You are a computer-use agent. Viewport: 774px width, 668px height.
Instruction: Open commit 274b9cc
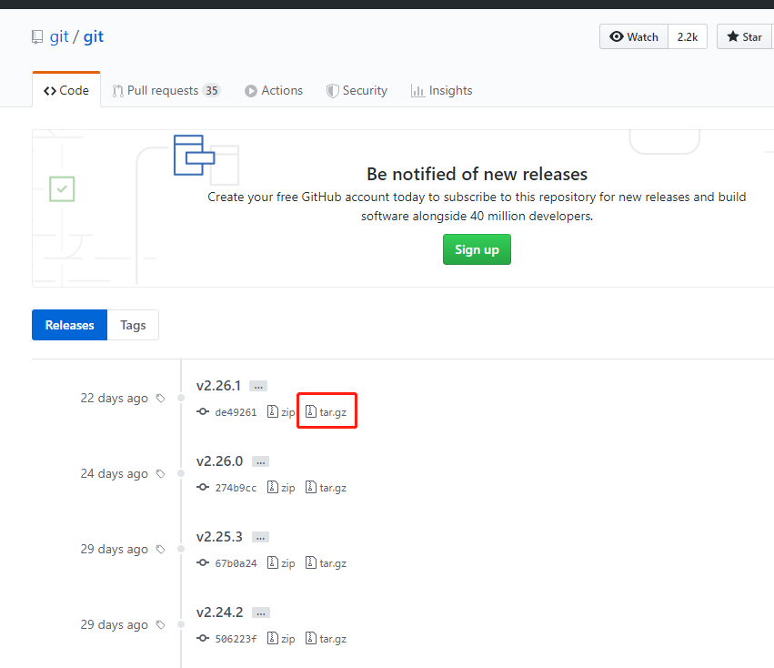[236, 488]
